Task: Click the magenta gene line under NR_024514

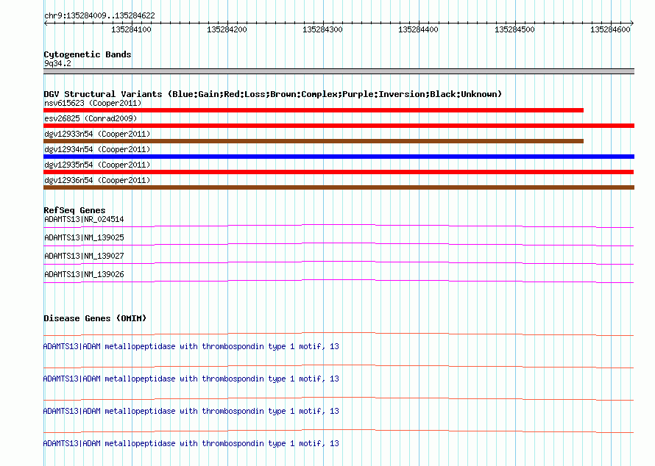Action: pos(339,226)
